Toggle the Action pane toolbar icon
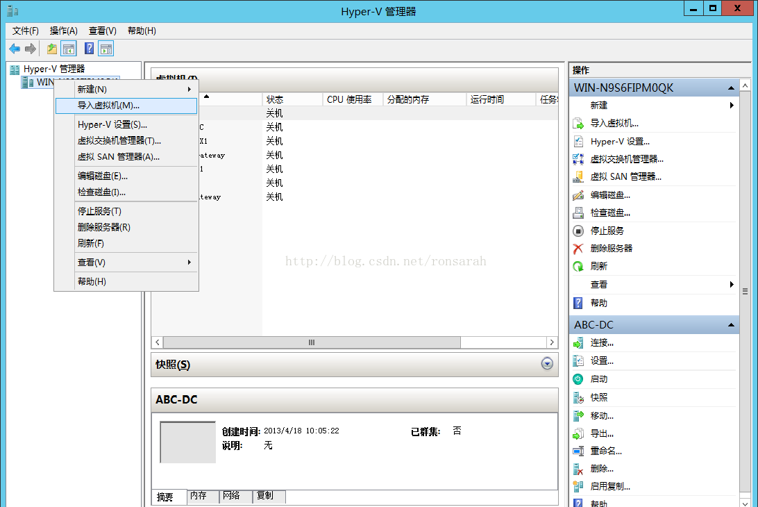The image size is (758, 507). [106, 49]
